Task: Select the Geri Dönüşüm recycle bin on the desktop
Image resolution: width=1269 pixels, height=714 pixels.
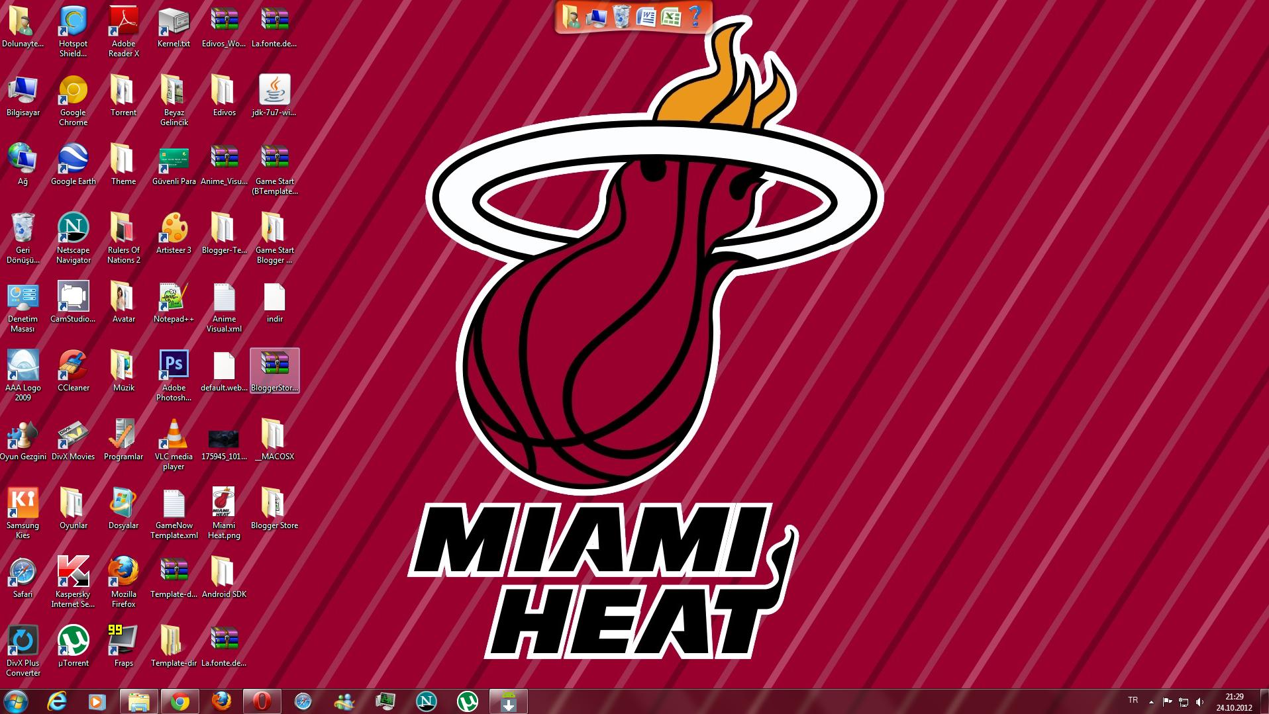Action: pyautogui.click(x=23, y=238)
